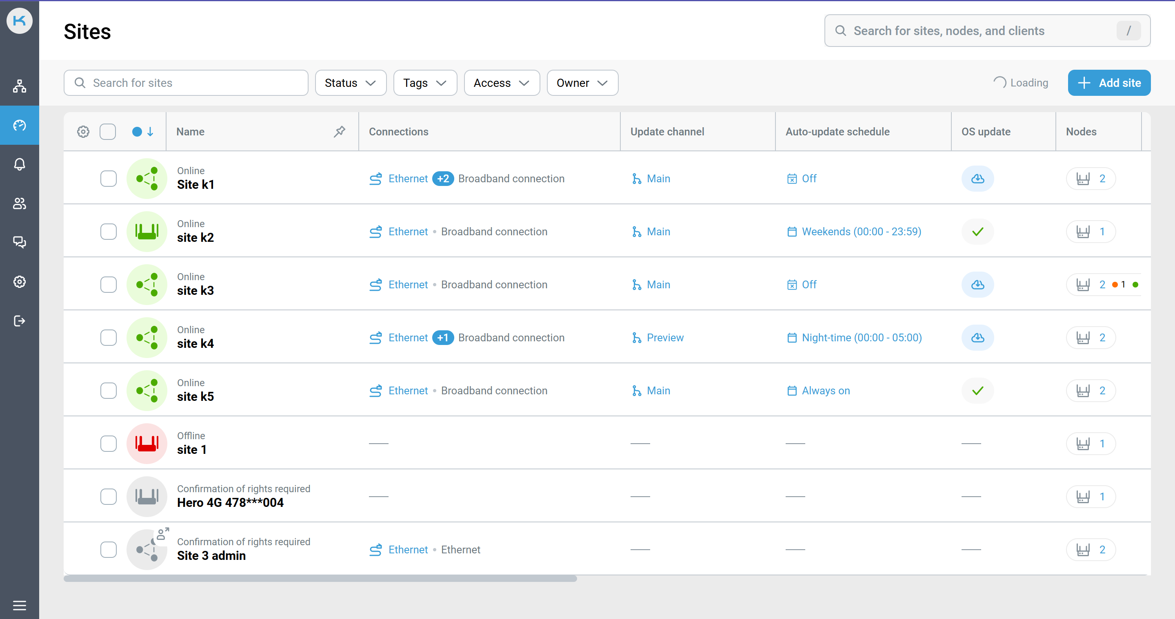Click Connections column header

(x=398, y=132)
